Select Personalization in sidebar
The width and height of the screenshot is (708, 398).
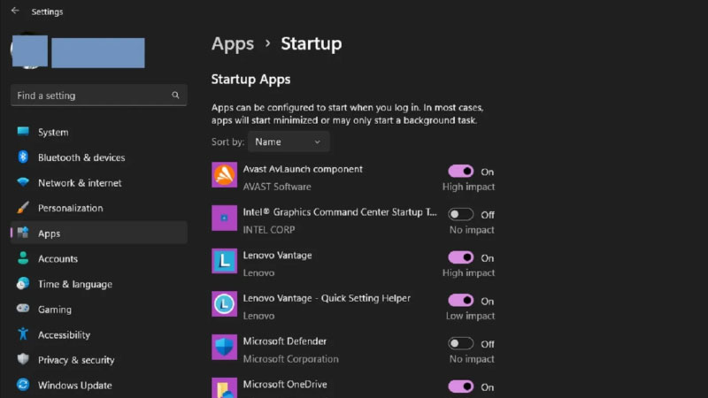tap(99, 208)
